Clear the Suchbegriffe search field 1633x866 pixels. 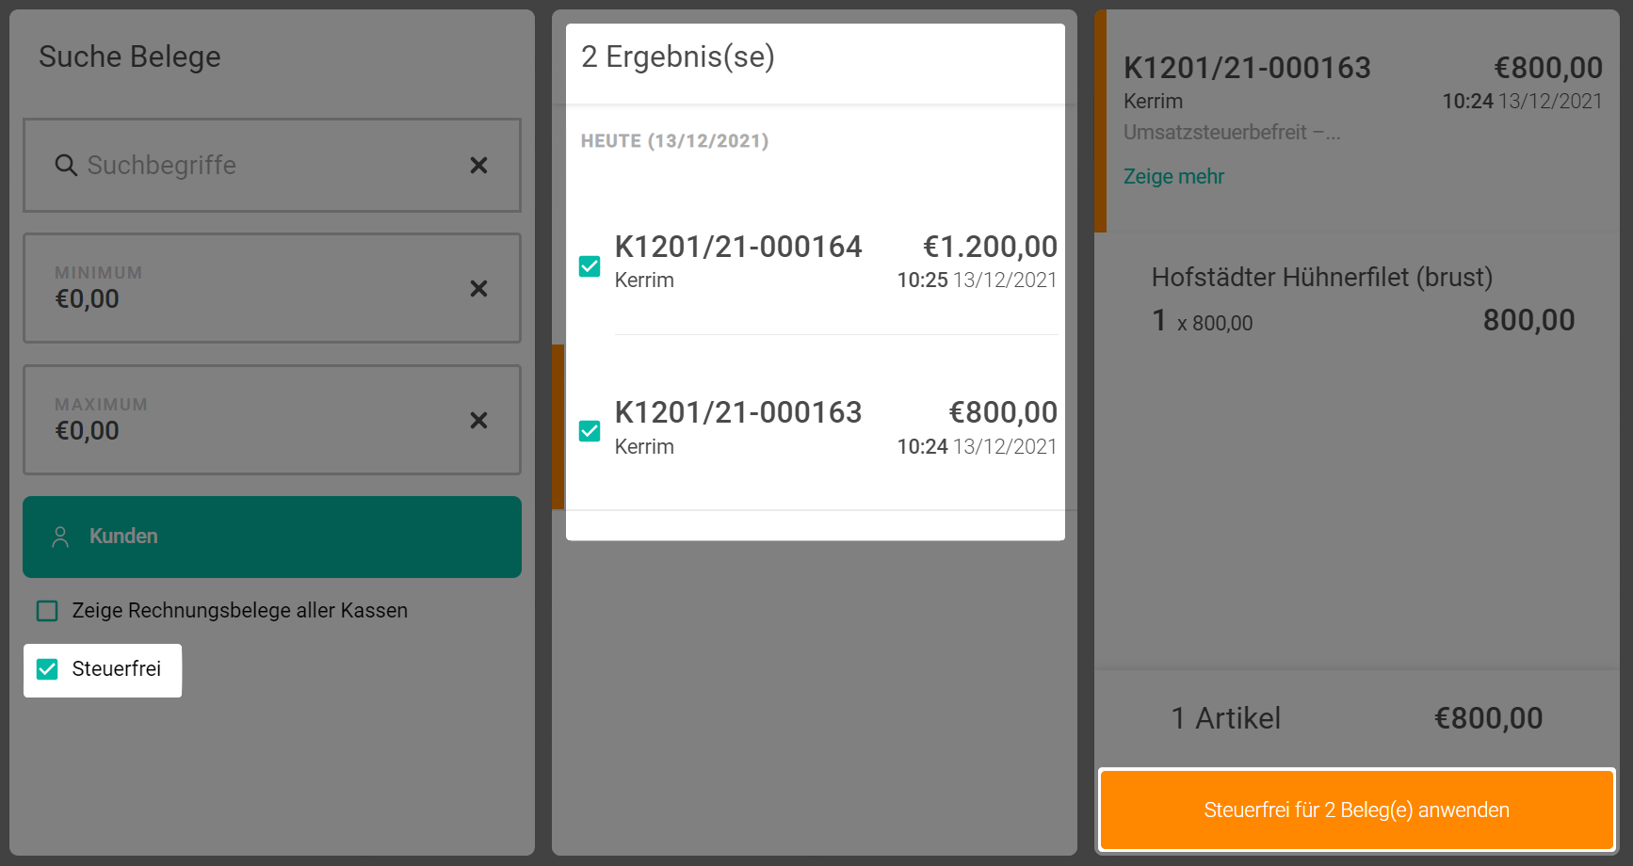tap(478, 166)
